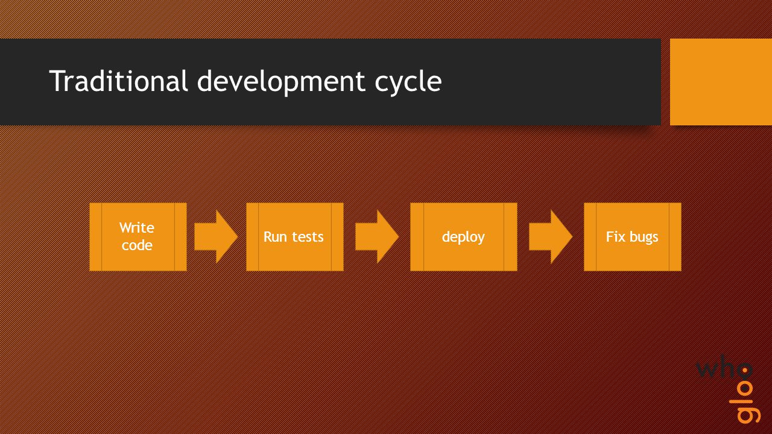Click the "who glo" logo in the corner
772x434 pixels.
coord(728,391)
